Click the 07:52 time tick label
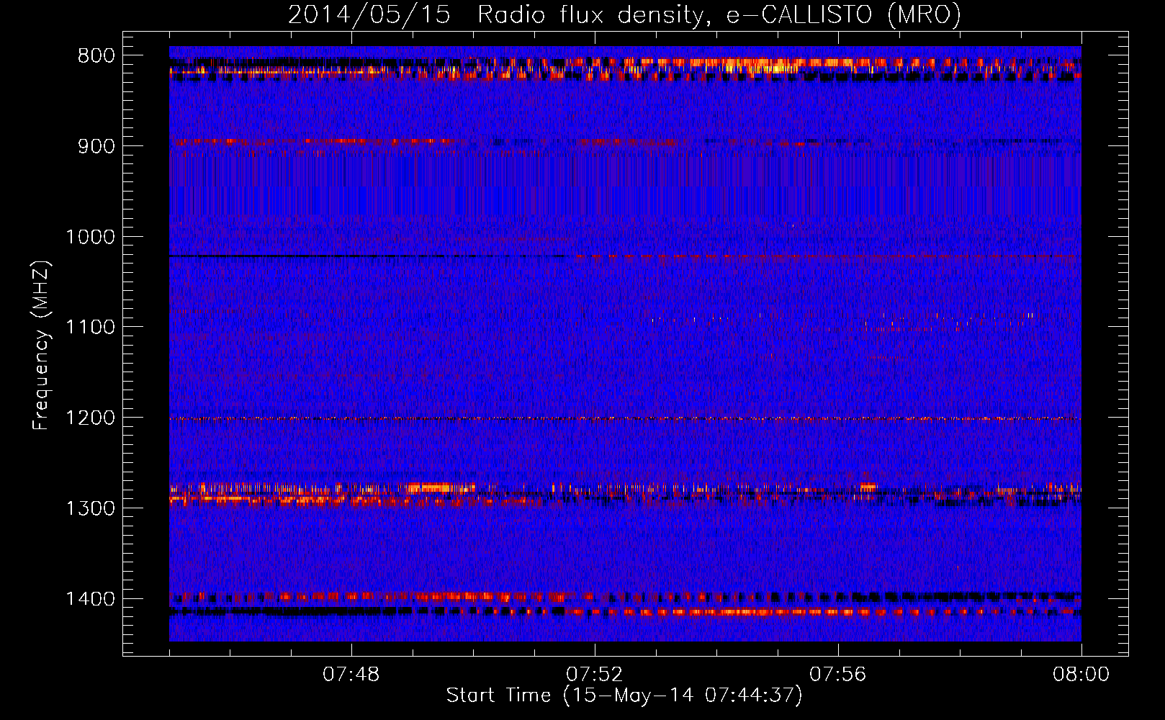The width and height of the screenshot is (1165, 720). [x=595, y=675]
